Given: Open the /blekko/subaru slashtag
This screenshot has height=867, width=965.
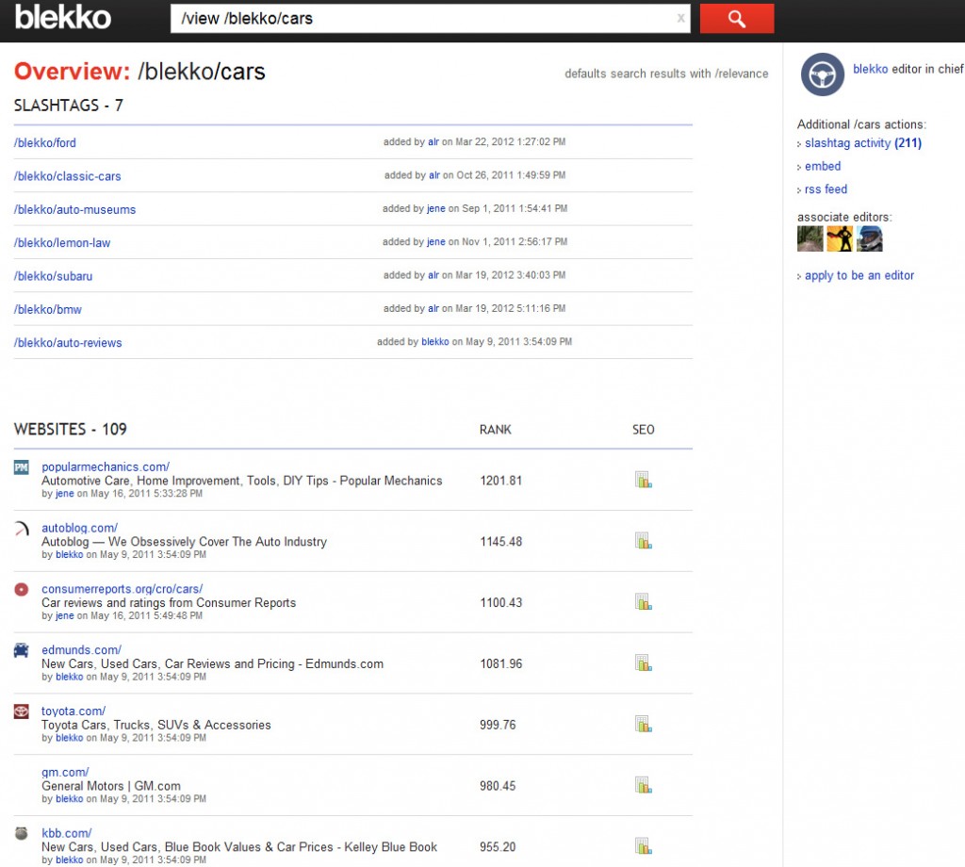Looking at the screenshot, I should coord(53,276).
